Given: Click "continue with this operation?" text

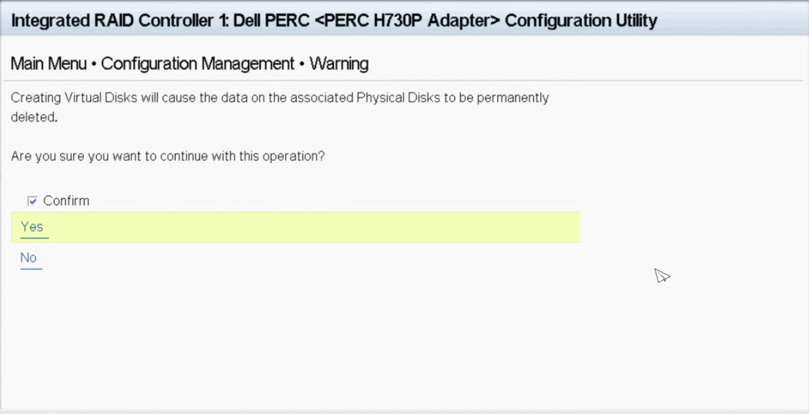Looking at the screenshot, I should pyautogui.click(x=242, y=157).
